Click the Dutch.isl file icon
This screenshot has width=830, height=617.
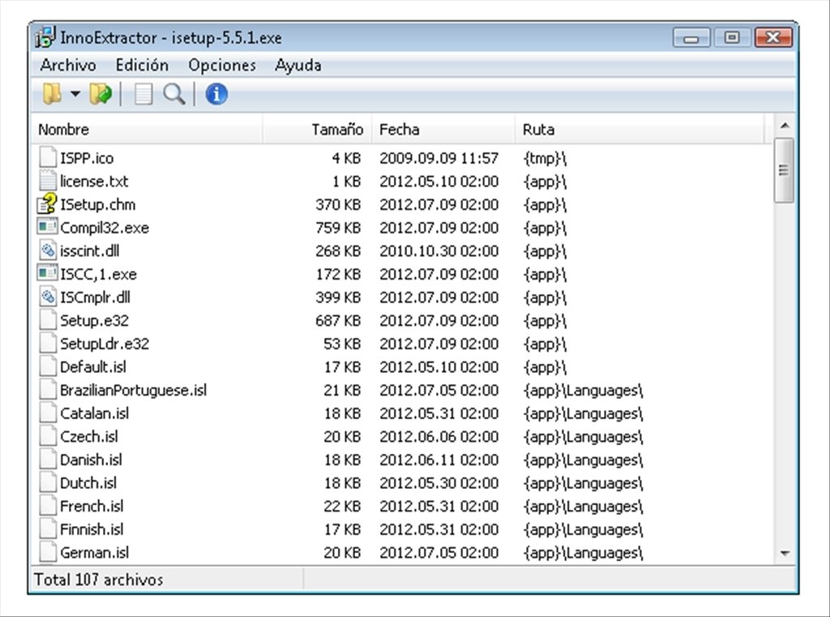point(48,483)
